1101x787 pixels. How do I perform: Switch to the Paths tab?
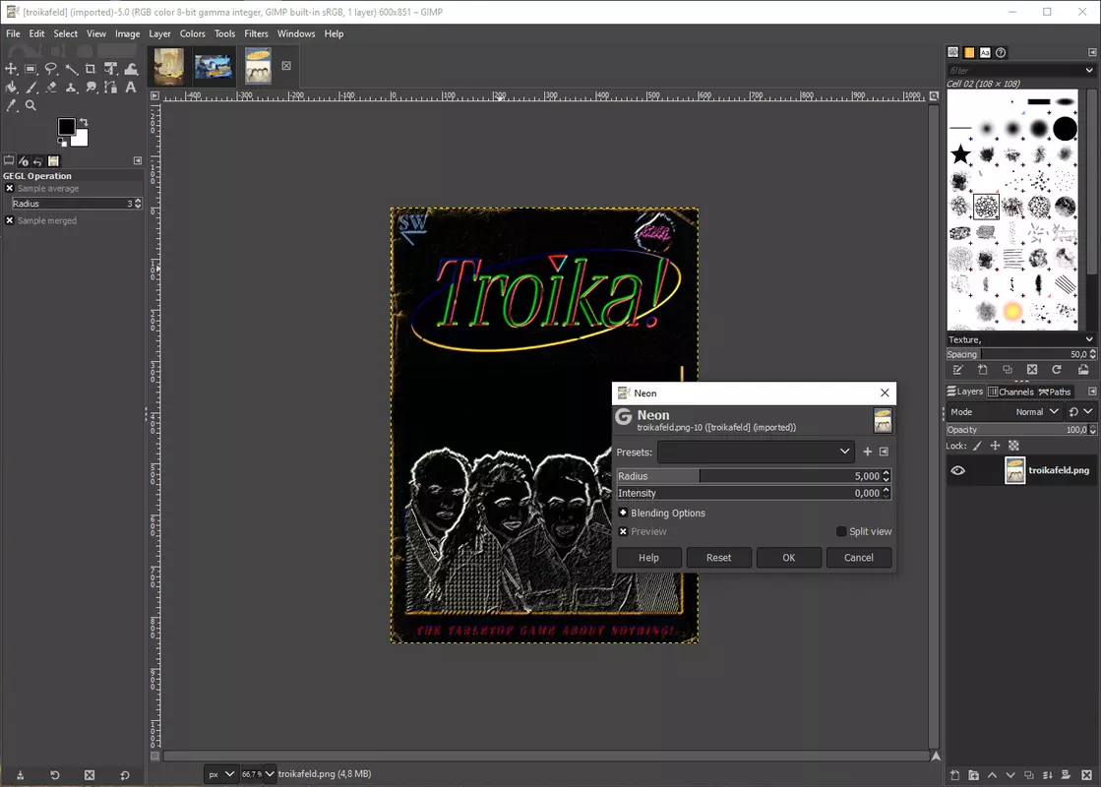1055,392
